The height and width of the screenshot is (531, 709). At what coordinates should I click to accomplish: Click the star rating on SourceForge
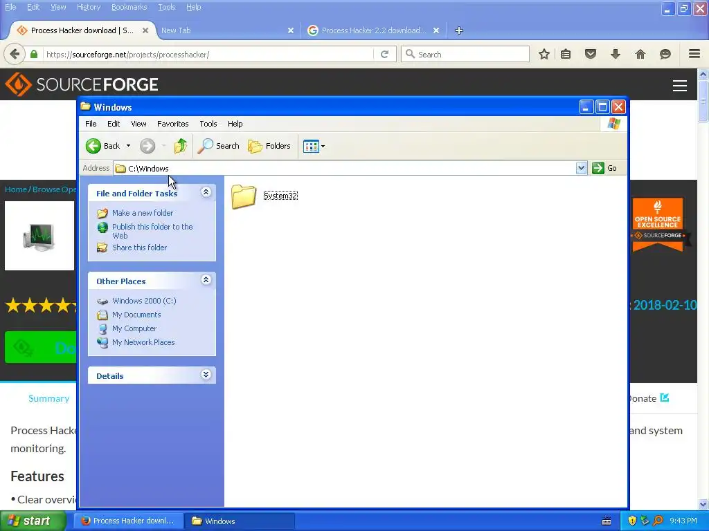pos(41,306)
